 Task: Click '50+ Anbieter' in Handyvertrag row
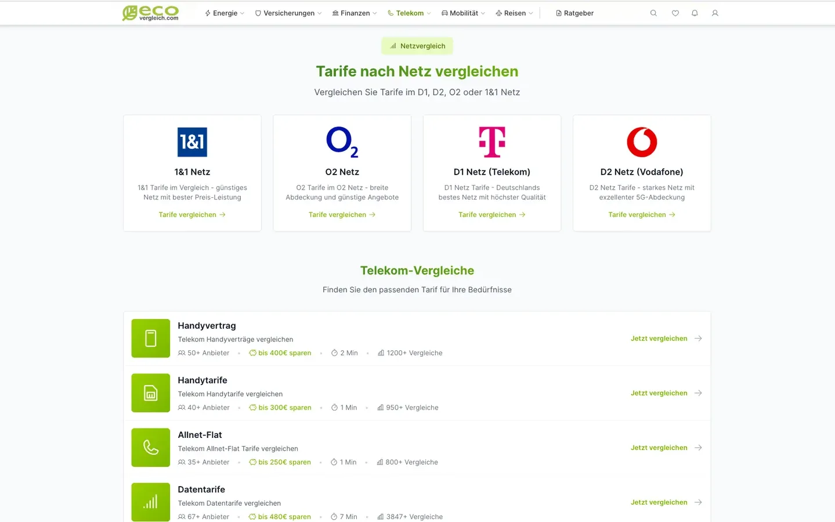point(204,353)
